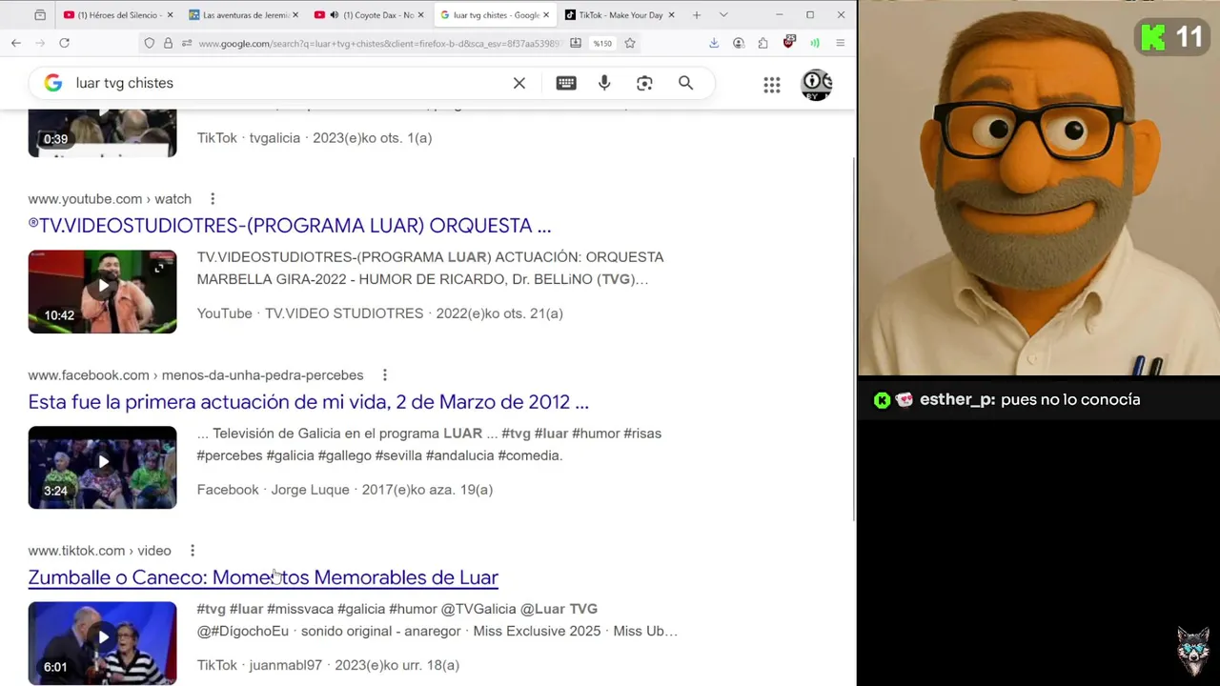Switch to Coyote Dax tab
The height and width of the screenshot is (686, 1220).
[x=369, y=15]
